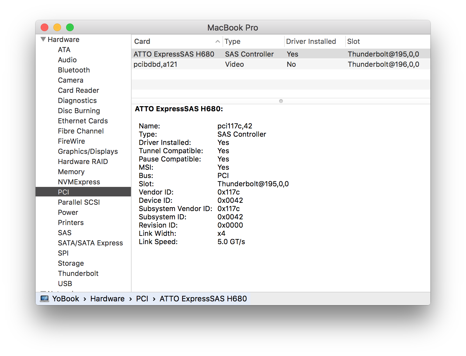Click the detail Slot value Thunderbolt@195,0,0
The image size is (466, 356).
(253, 184)
